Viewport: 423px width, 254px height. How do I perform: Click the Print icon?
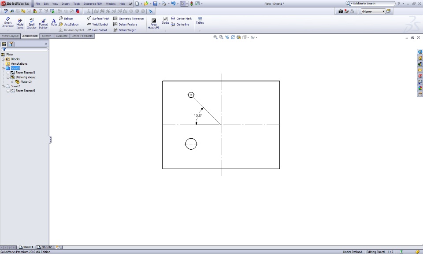(164, 4)
